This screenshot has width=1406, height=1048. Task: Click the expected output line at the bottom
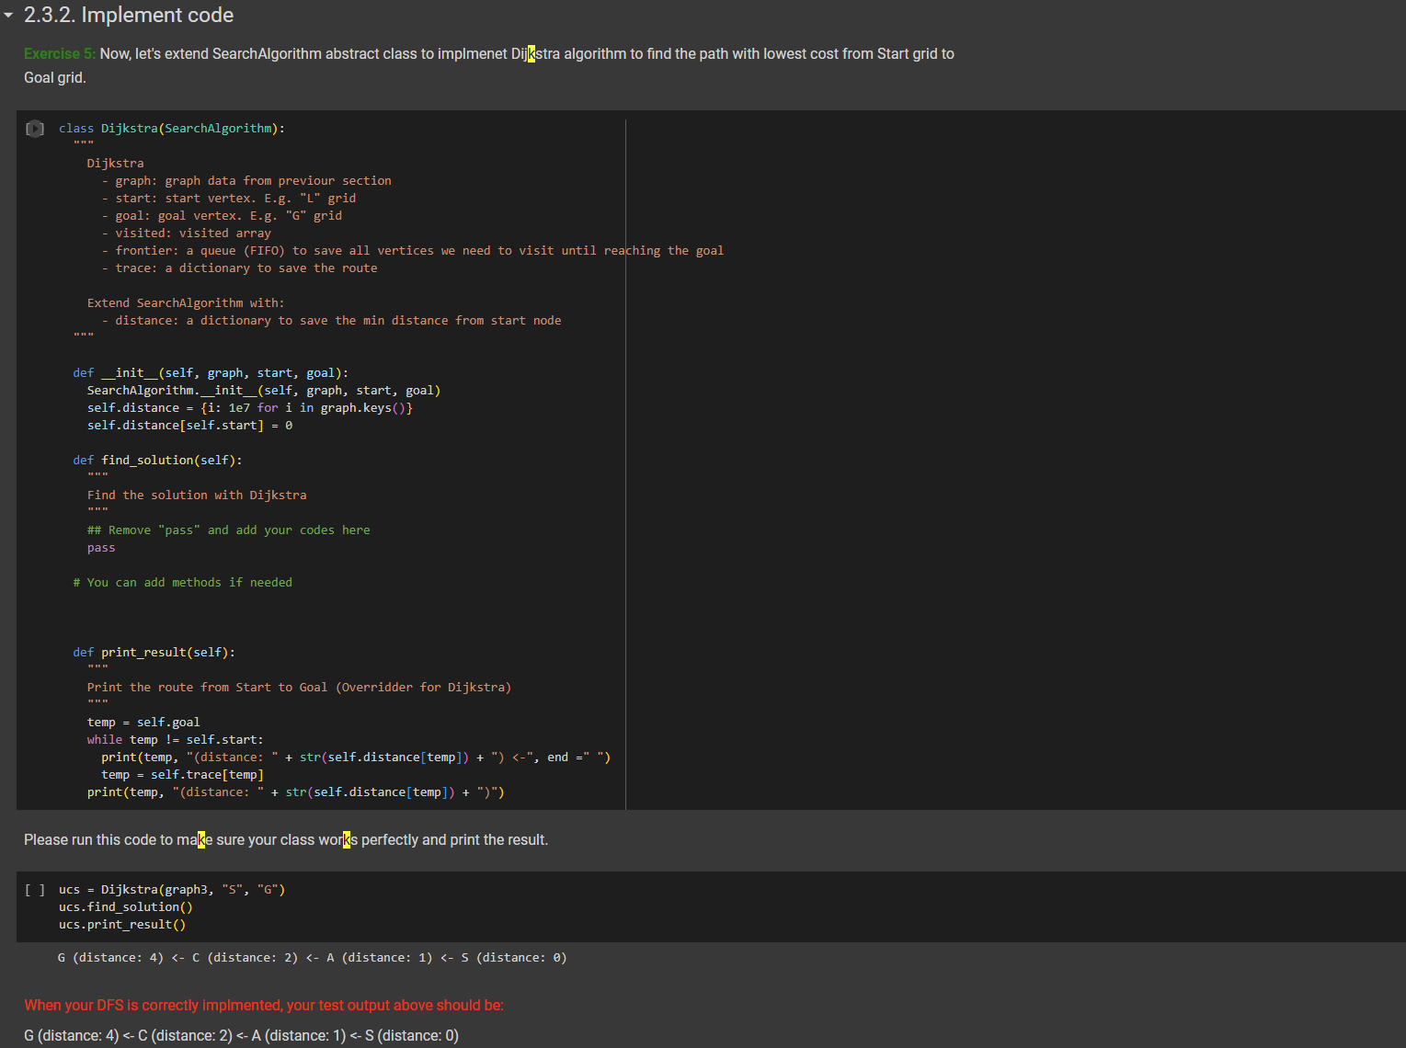click(x=243, y=1035)
